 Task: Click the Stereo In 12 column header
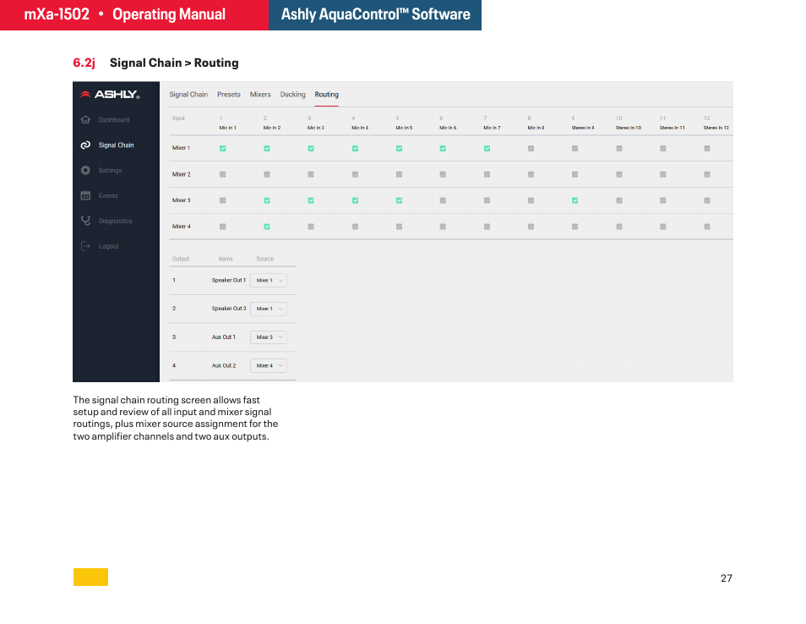[x=716, y=128]
